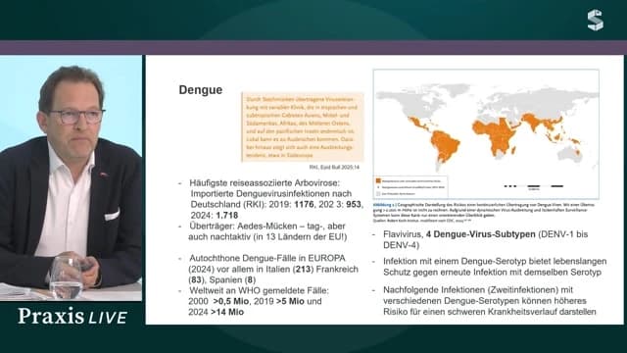Click the Dengue slide heading
The image size is (627, 353).
200,89
